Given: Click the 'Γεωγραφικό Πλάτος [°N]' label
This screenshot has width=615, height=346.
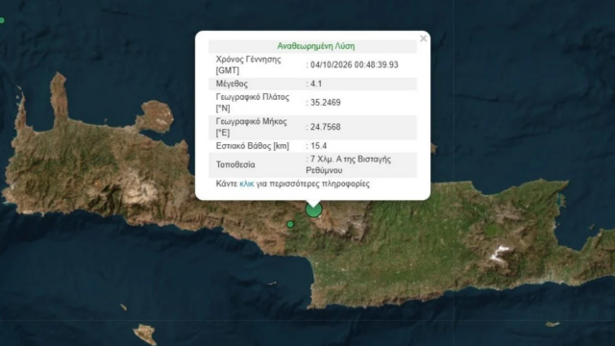Looking at the screenshot, I should click(253, 103).
